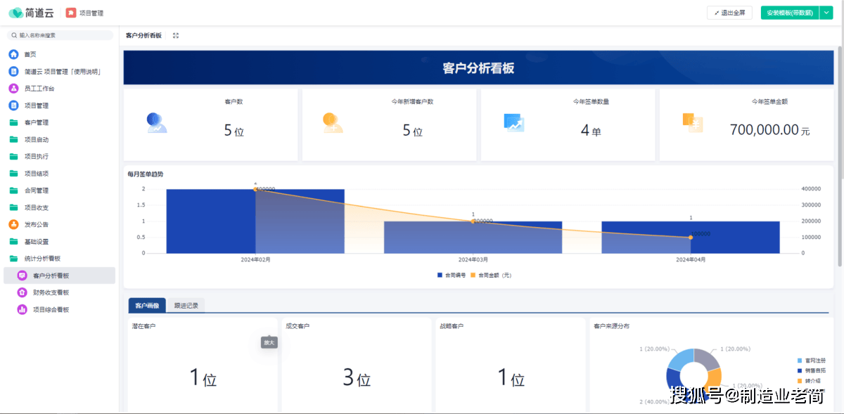844x414 pixels.
Task: Toggle 合同编号 series in chart legend
Action: pyautogui.click(x=451, y=276)
